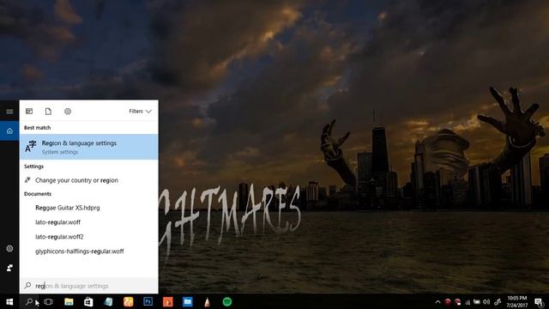Open the orange-yellow swirl taskbar app
Image resolution: width=549 pixels, height=309 pixels.
coord(128,301)
